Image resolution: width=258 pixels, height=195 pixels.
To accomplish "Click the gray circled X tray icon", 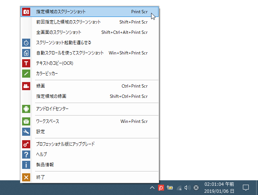I will [196, 188].
